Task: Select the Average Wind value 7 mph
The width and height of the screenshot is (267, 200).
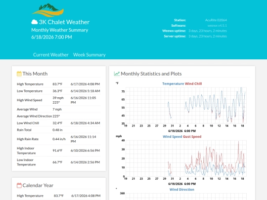Action: click(57, 109)
